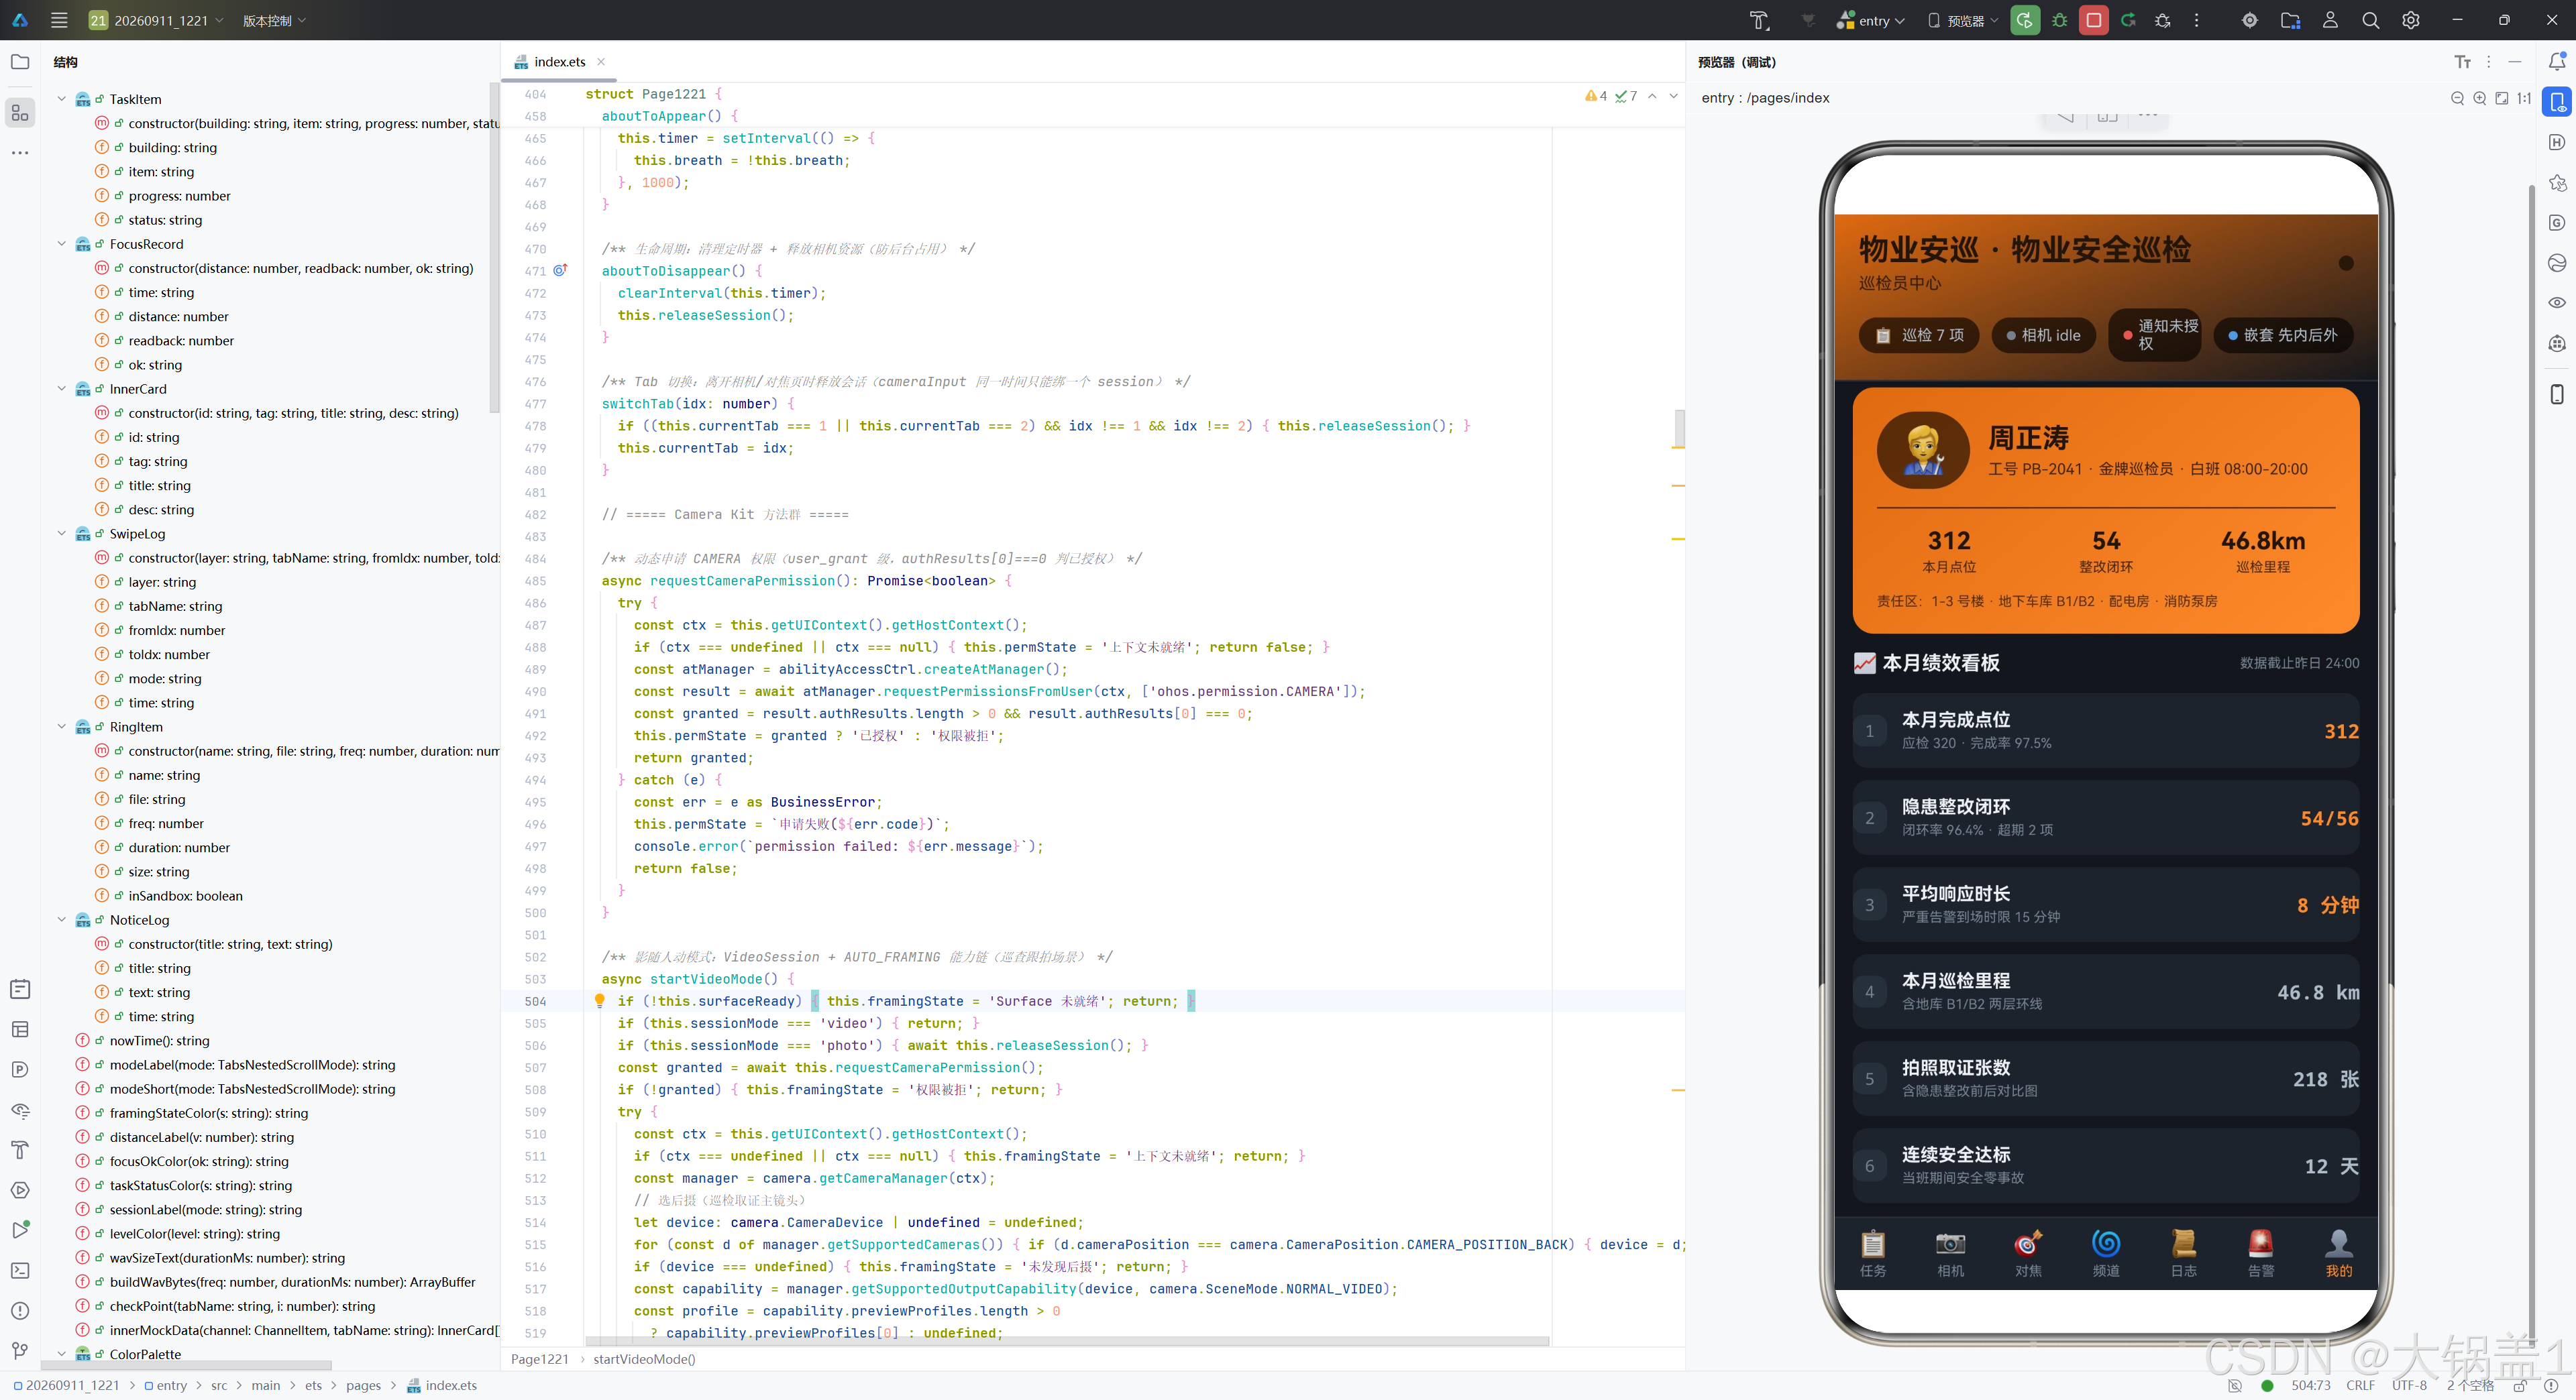Open the user account icon
Viewport: 2576px width, 1400px height.
click(x=2330, y=20)
